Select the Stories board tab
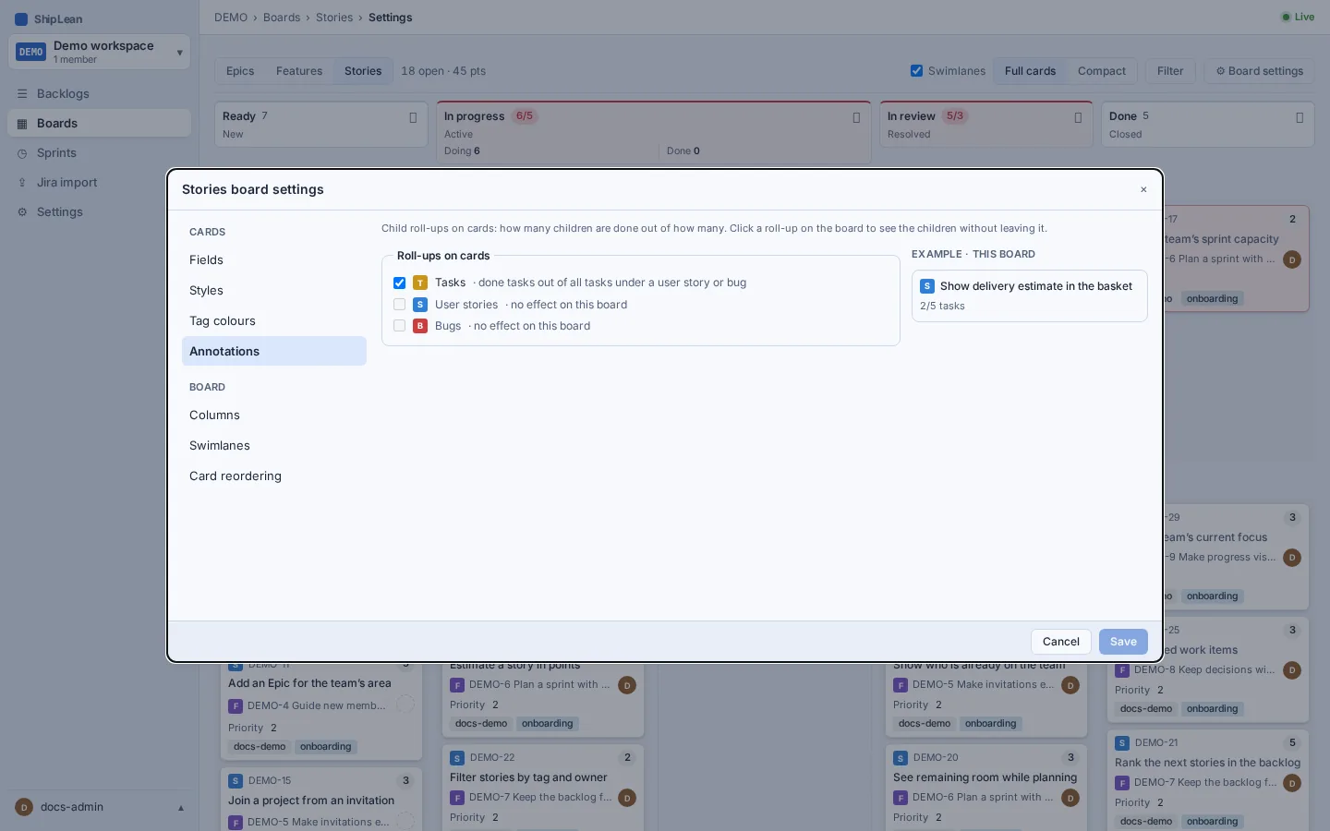The width and height of the screenshot is (1330, 831). (363, 71)
